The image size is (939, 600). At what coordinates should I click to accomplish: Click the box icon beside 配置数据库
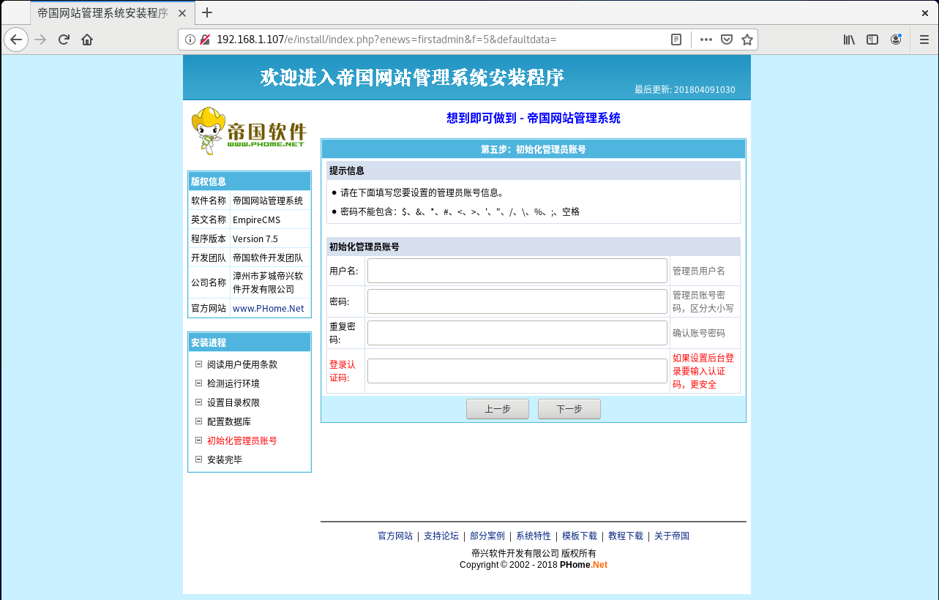[x=198, y=421]
